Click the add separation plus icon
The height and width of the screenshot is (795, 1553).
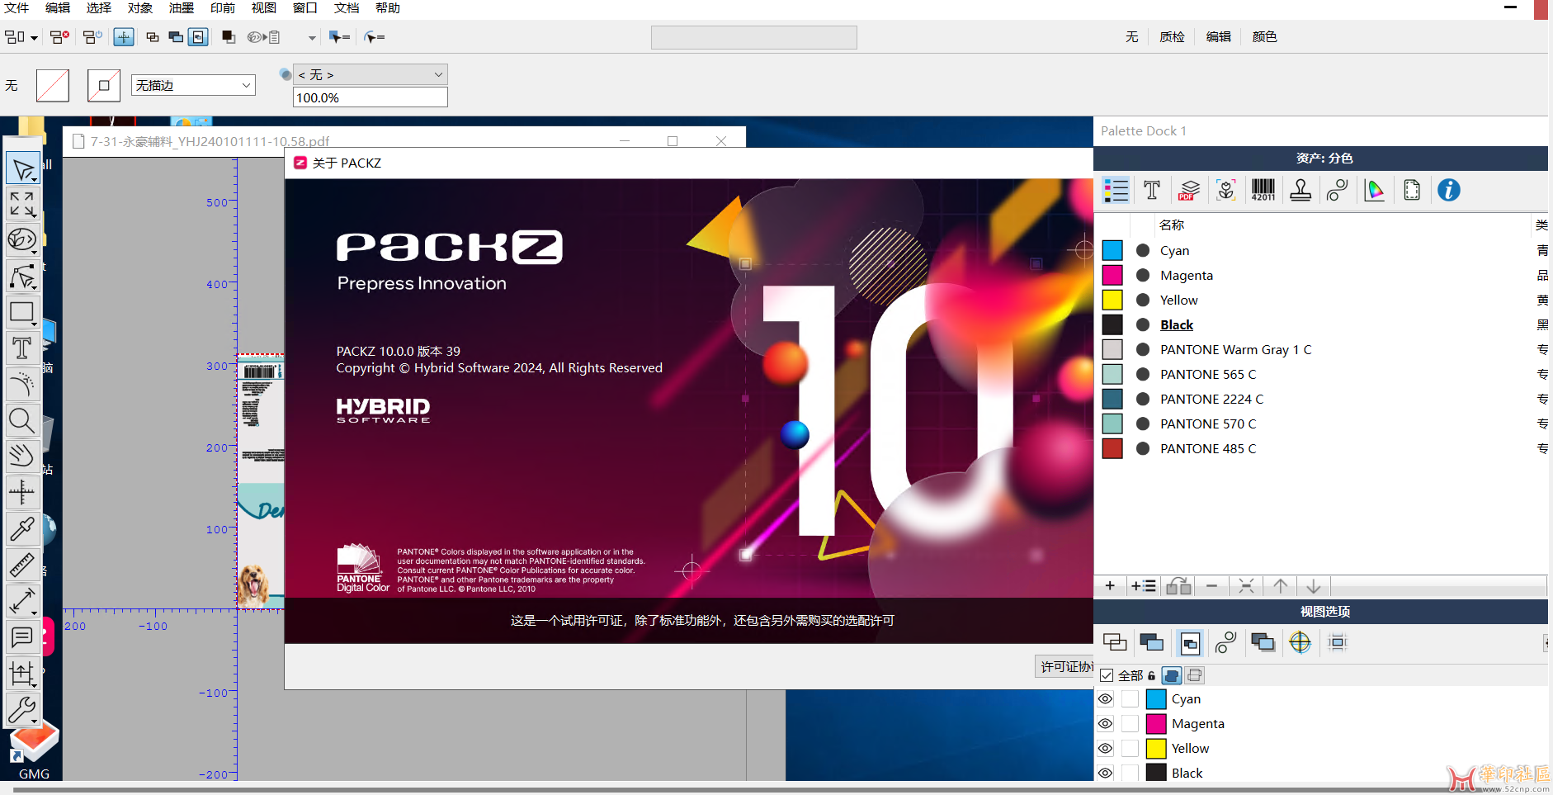pos(1110,586)
